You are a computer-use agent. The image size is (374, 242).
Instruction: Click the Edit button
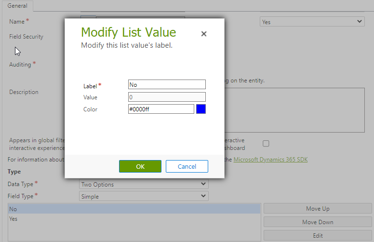coord(318,236)
